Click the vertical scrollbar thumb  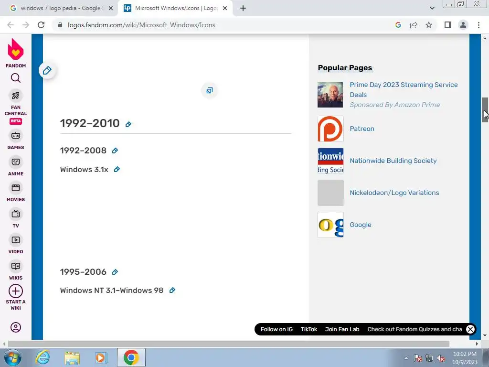(485, 110)
